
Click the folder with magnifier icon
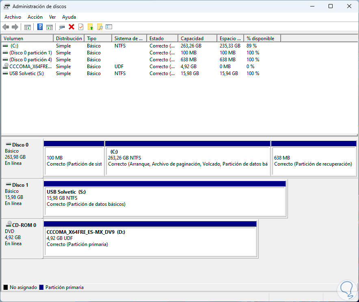coord(99,27)
